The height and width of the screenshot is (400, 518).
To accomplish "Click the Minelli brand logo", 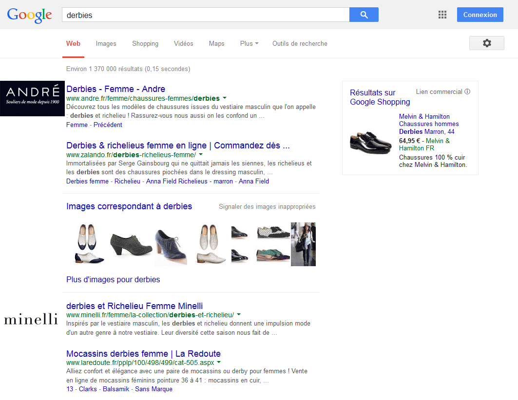I will pyautogui.click(x=31, y=319).
